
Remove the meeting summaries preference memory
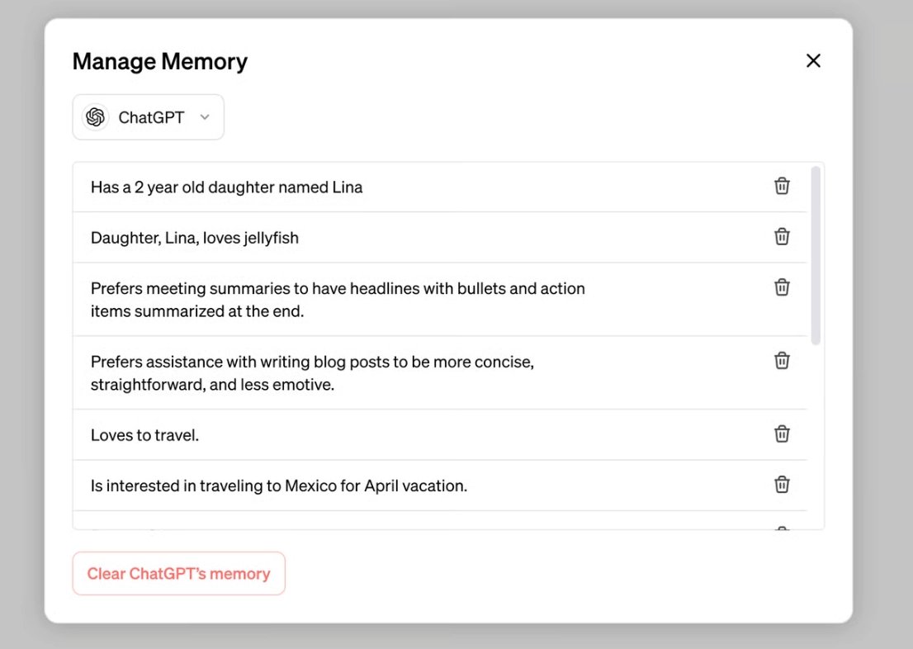click(x=782, y=287)
